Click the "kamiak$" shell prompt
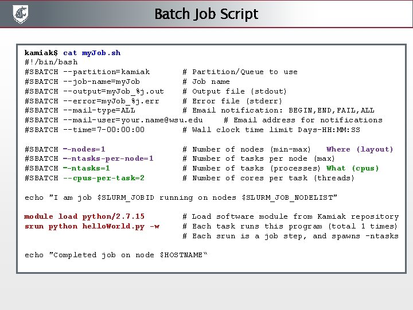Screen dimensions: 413x310 coord(41,53)
